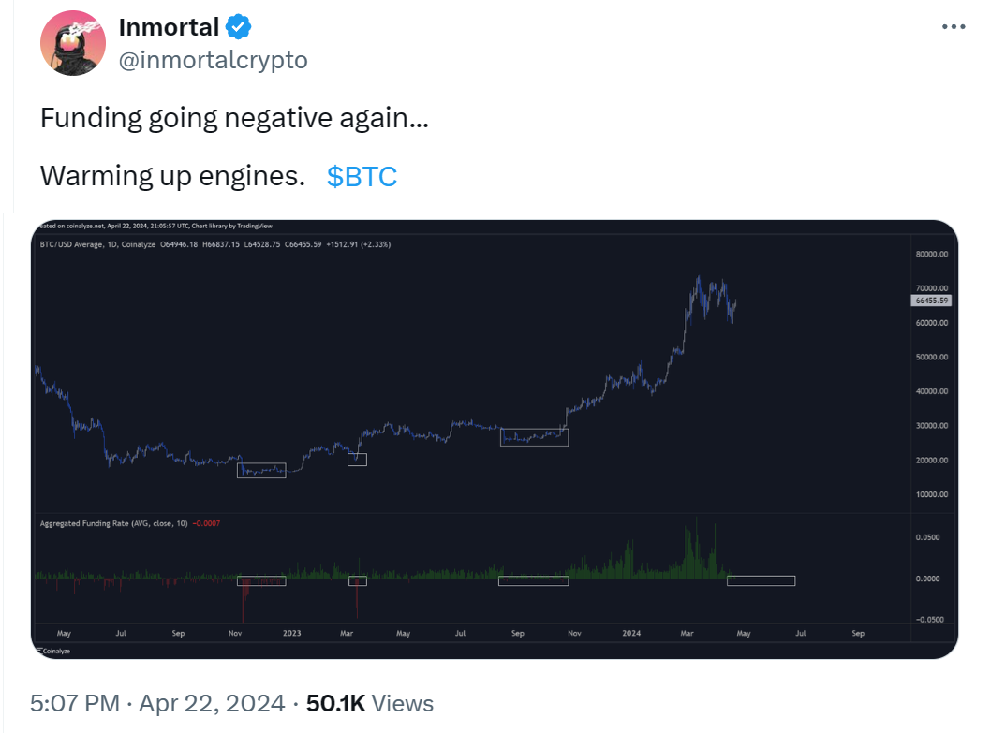Open the Inmortal profile avatar

click(x=73, y=43)
